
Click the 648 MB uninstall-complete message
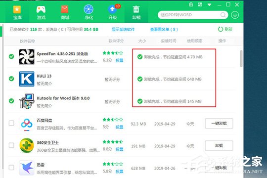pos(170,79)
